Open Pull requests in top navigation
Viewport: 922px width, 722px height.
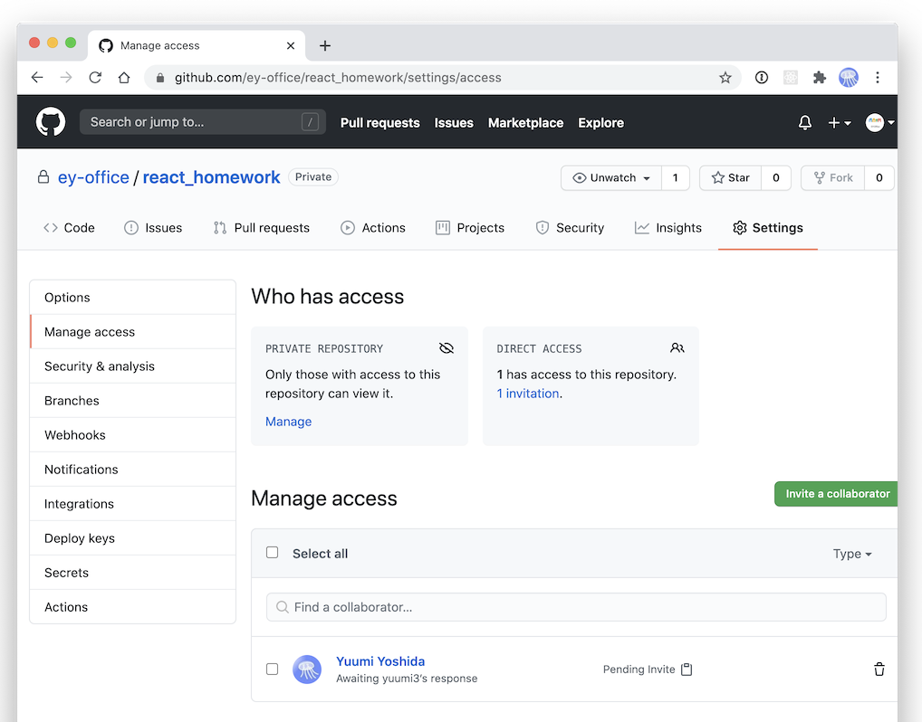(379, 123)
